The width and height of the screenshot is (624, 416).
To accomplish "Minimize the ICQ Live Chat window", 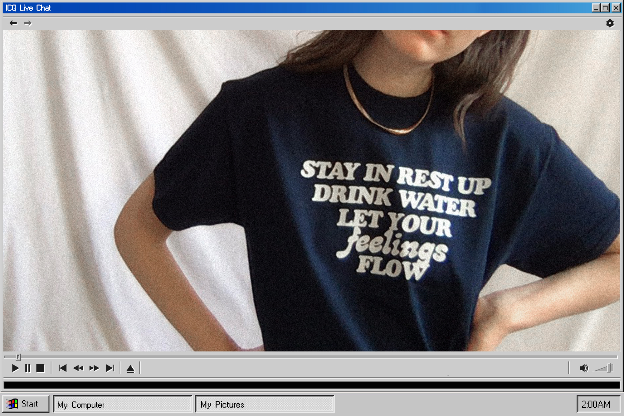I will click(596, 8).
